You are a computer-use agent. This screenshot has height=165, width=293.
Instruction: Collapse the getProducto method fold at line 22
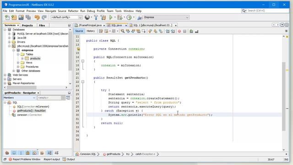tap(83, 82)
